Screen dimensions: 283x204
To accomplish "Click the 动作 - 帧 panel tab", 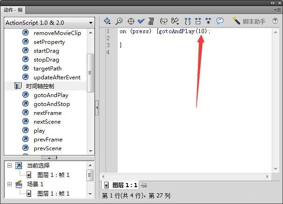I will [x=13, y=10].
